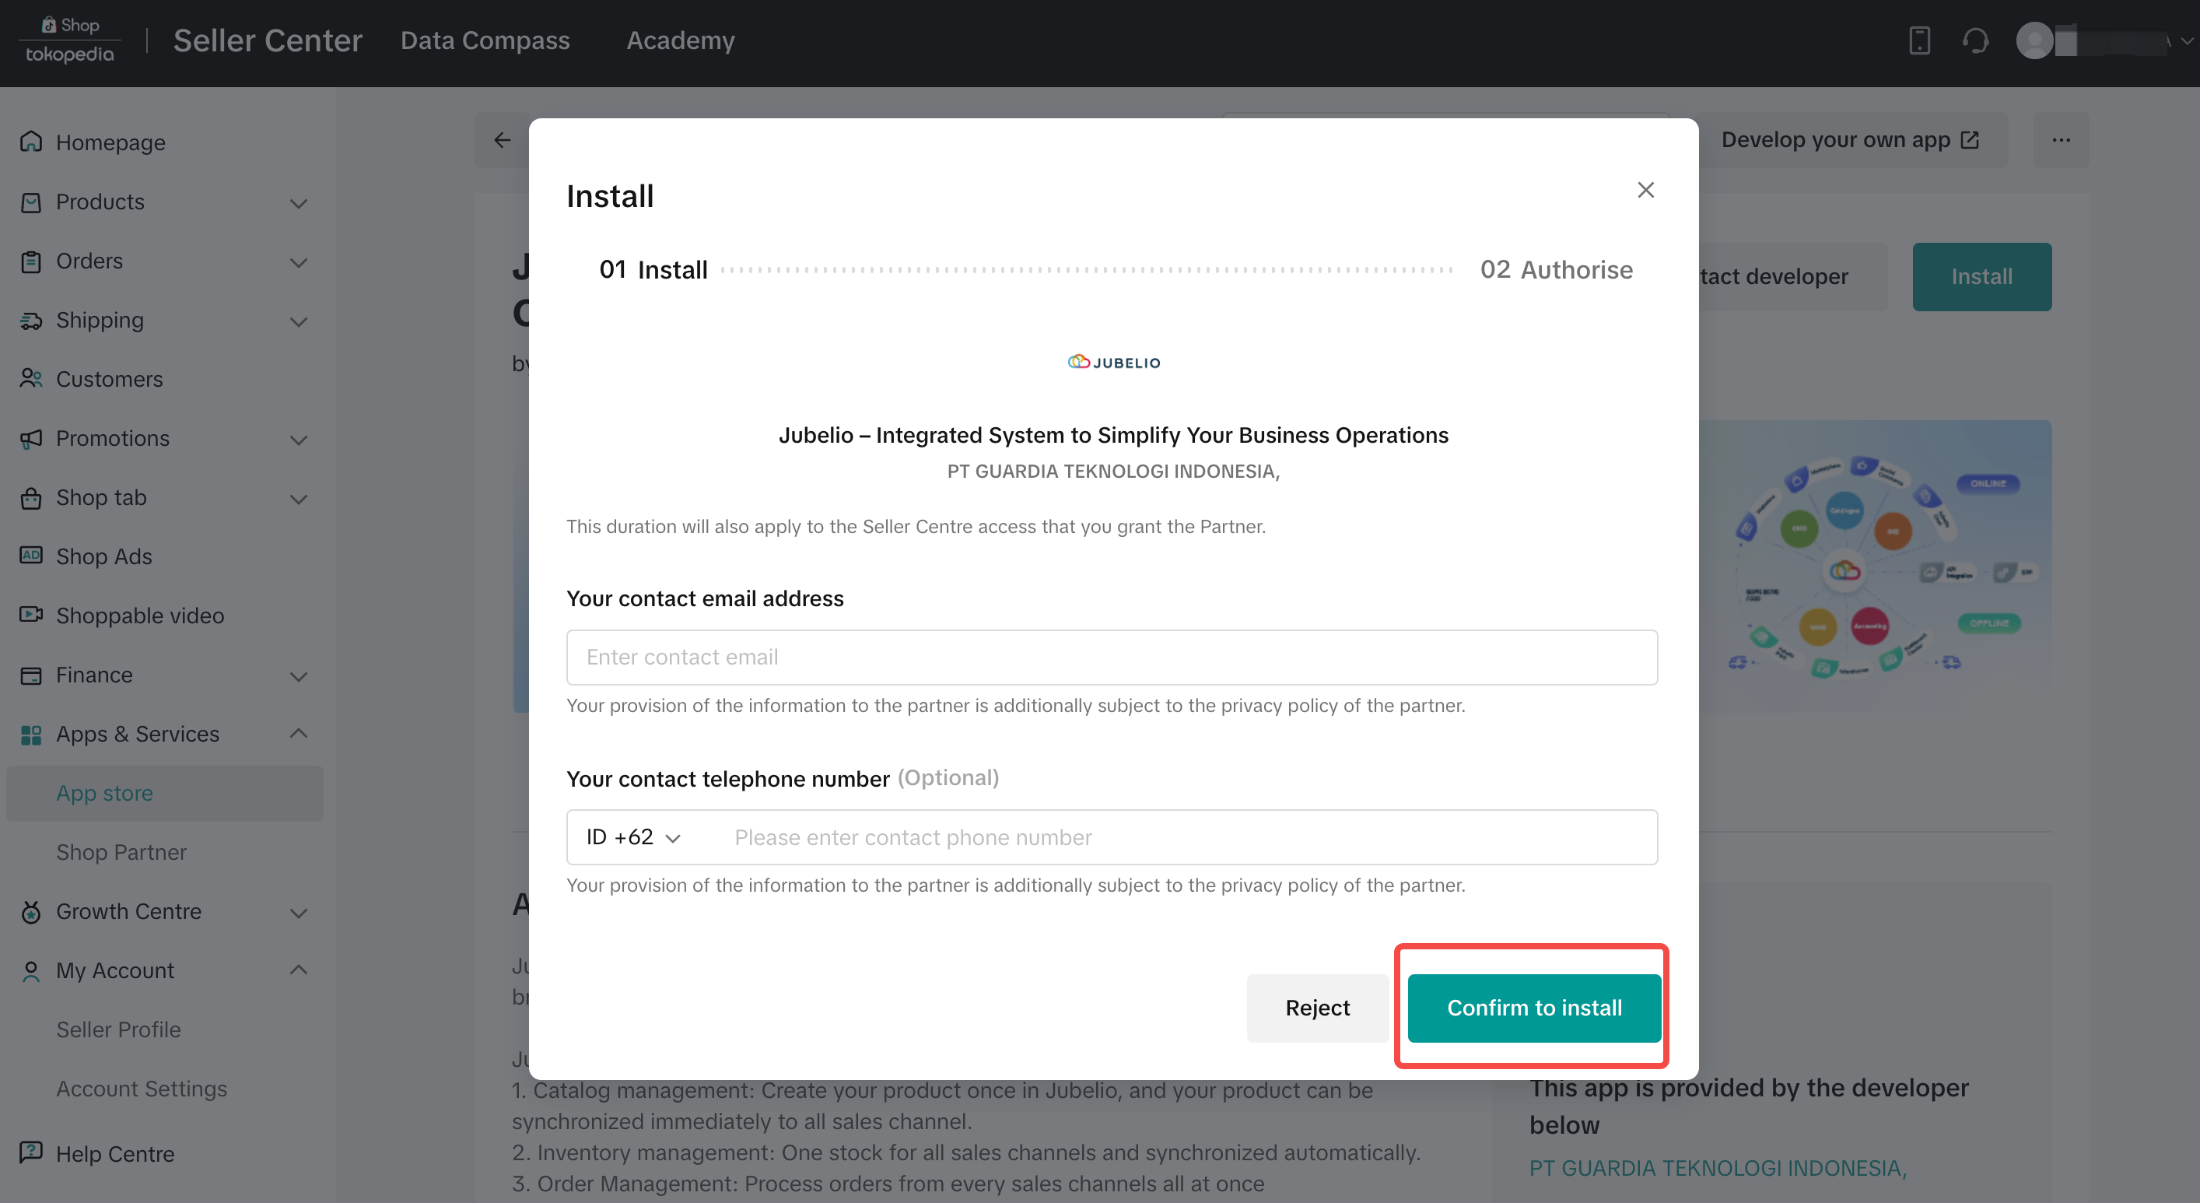Screen dimensions: 2200x1203
Task: Open the ID +62 country code dropdown
Action: [632, 836]
